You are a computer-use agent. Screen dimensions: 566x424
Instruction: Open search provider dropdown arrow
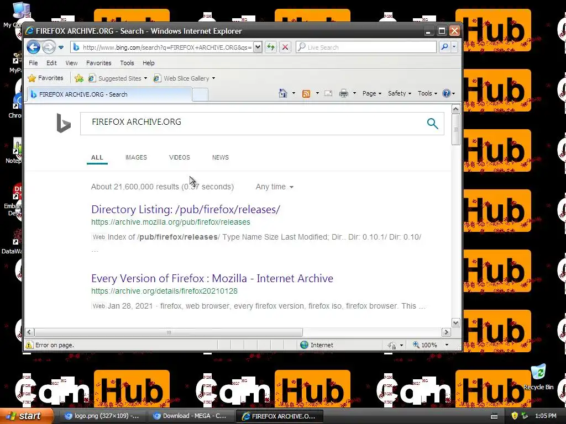[x=454, y=47]
